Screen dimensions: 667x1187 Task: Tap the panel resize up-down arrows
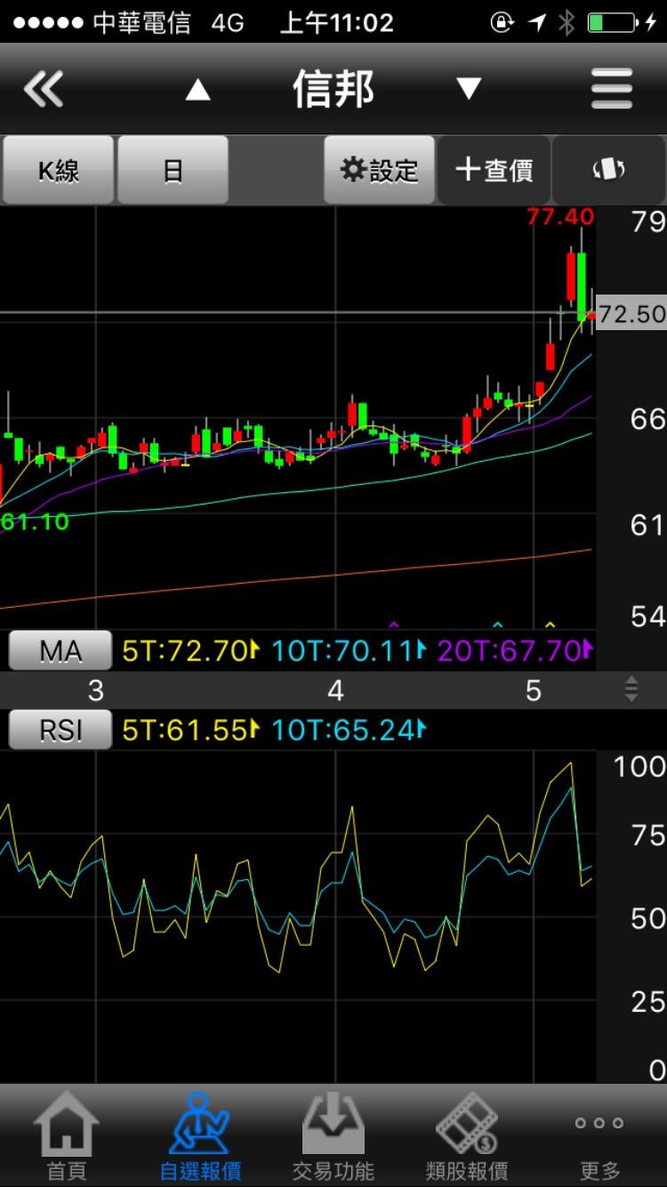point(631,690)
